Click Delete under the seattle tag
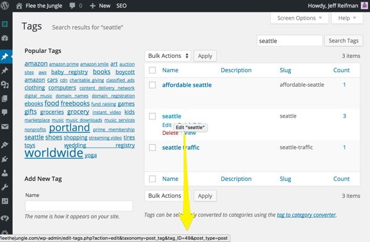The height and width of the screenshot is (242, 370). [170, 133]
